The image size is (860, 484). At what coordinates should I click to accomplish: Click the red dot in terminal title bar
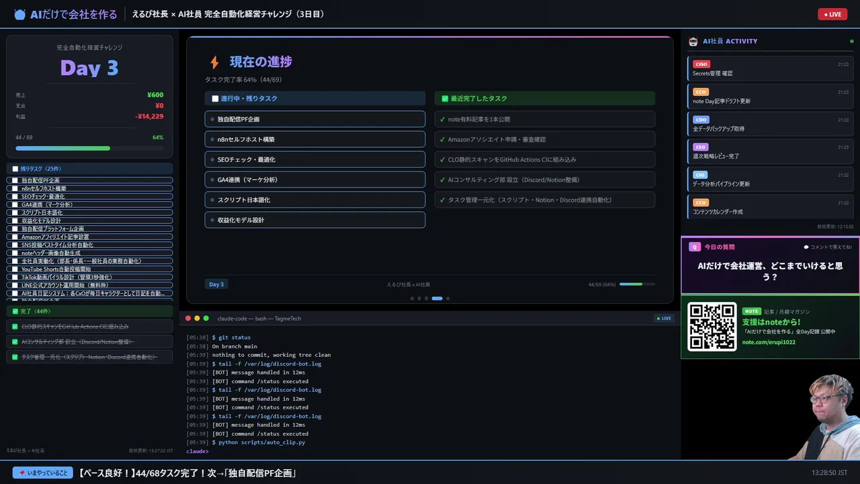pyautogui.click(x=188, y=318)
